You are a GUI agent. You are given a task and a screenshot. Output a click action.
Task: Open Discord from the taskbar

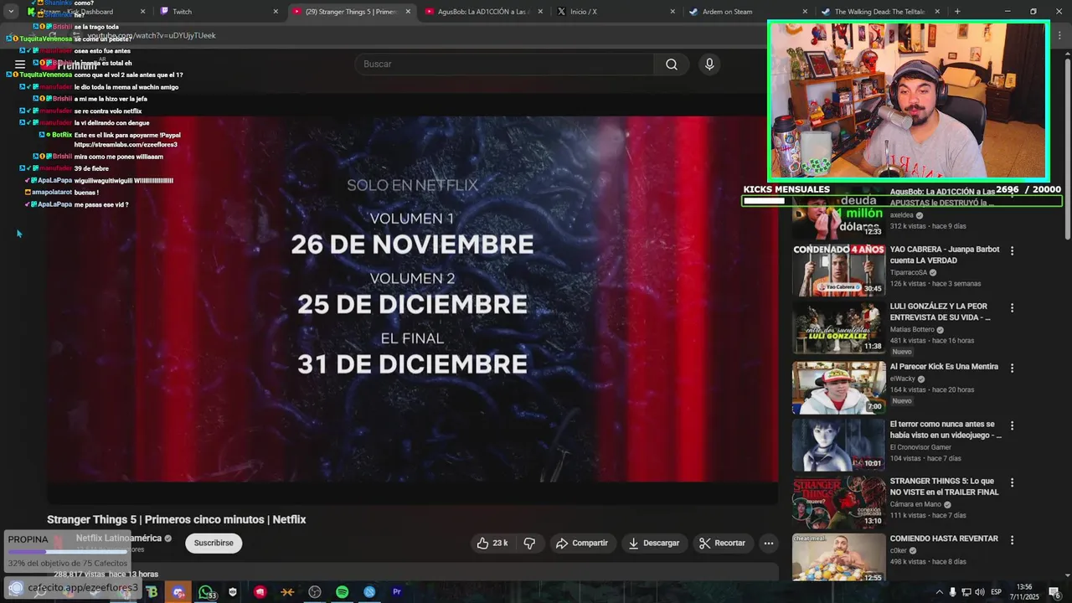(178, 592)
